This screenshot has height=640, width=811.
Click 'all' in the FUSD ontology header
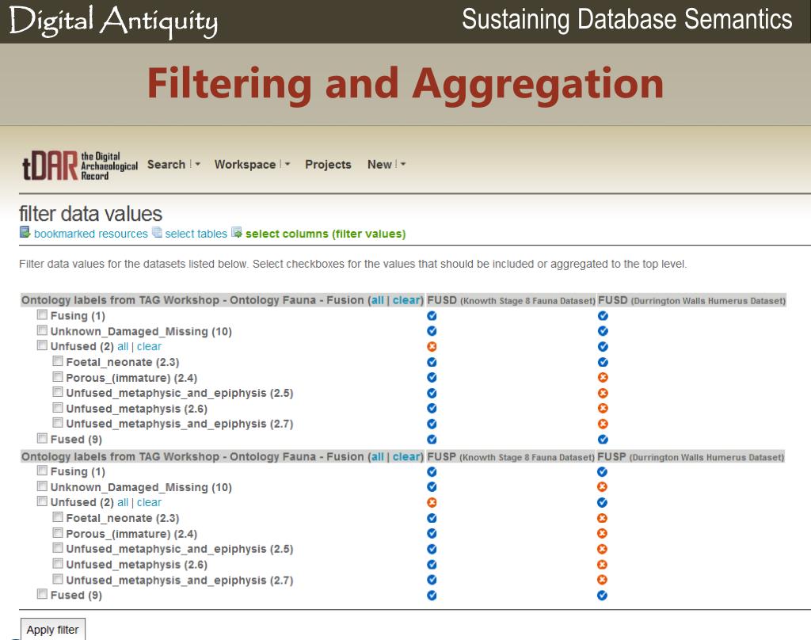378,300
